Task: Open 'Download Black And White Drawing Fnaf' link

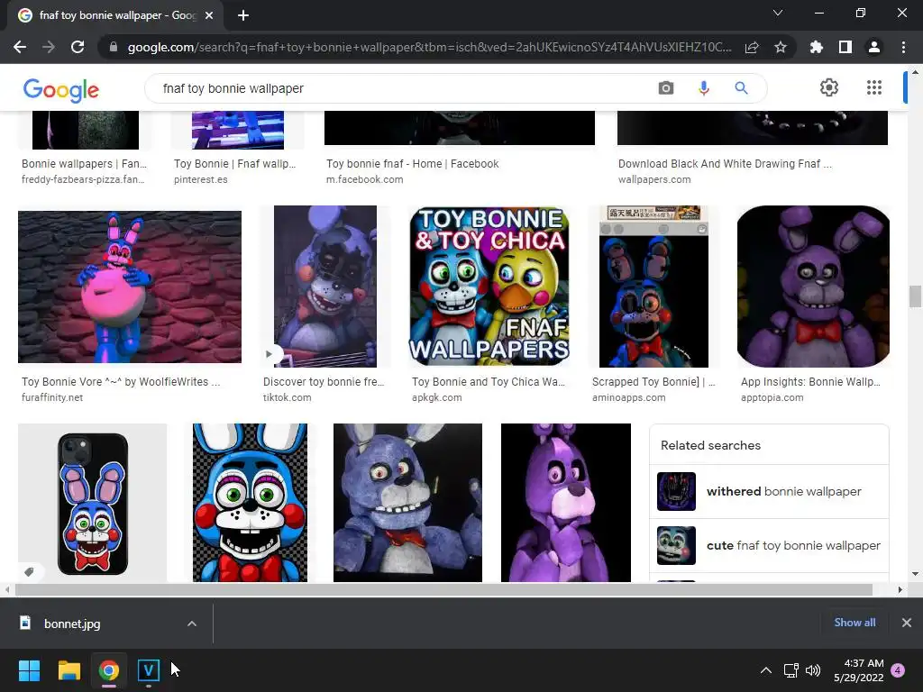Action: pos(725,164)
